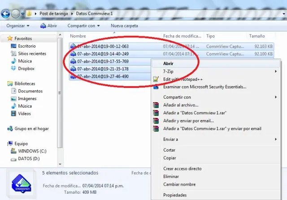The image size is (287, 200).
Task: Select file 07-abr-2014@19-14-40-249
Action: pos(103,54)
